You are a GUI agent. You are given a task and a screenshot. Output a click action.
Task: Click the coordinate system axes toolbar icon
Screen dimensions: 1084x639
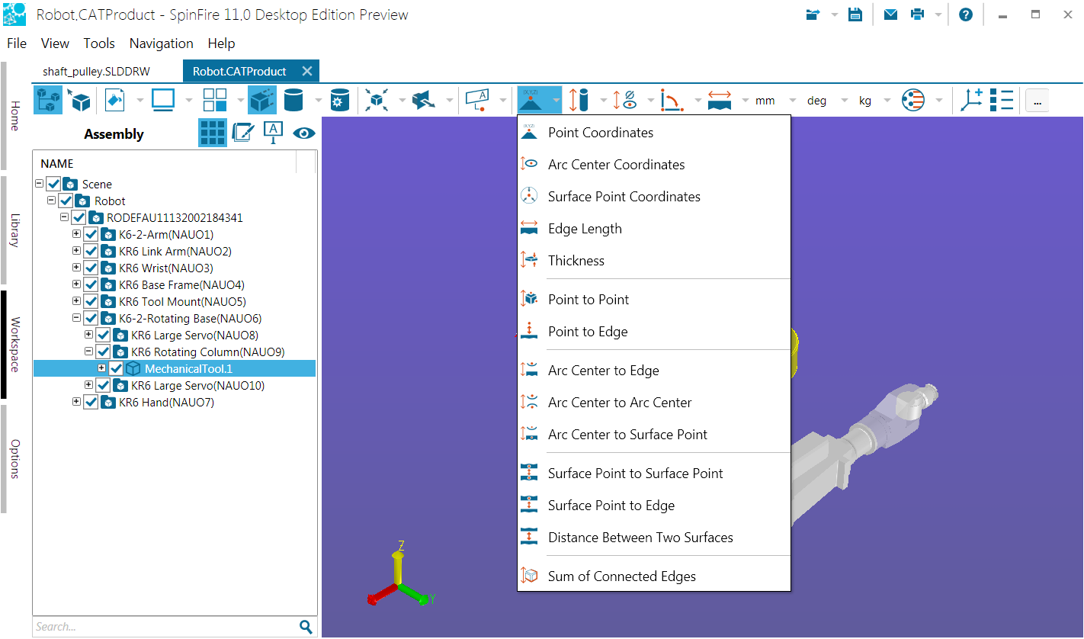[971, 101]
